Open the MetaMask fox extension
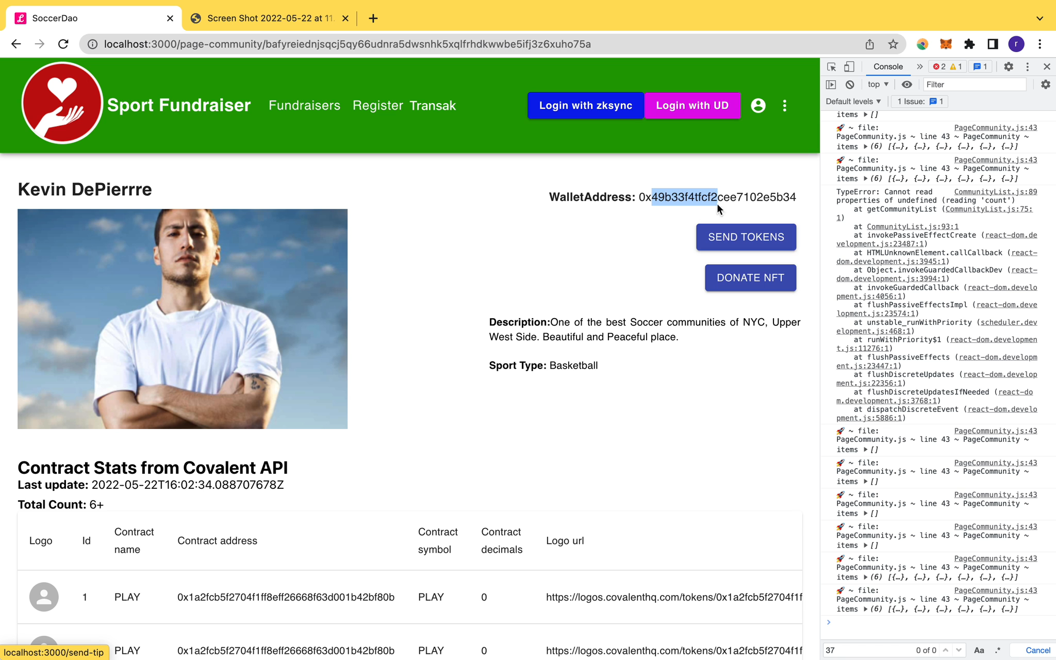 click(x=946, y=44)
